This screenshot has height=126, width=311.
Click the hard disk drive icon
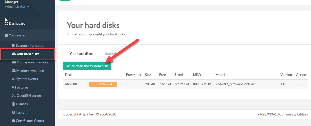tap(14, 54)
